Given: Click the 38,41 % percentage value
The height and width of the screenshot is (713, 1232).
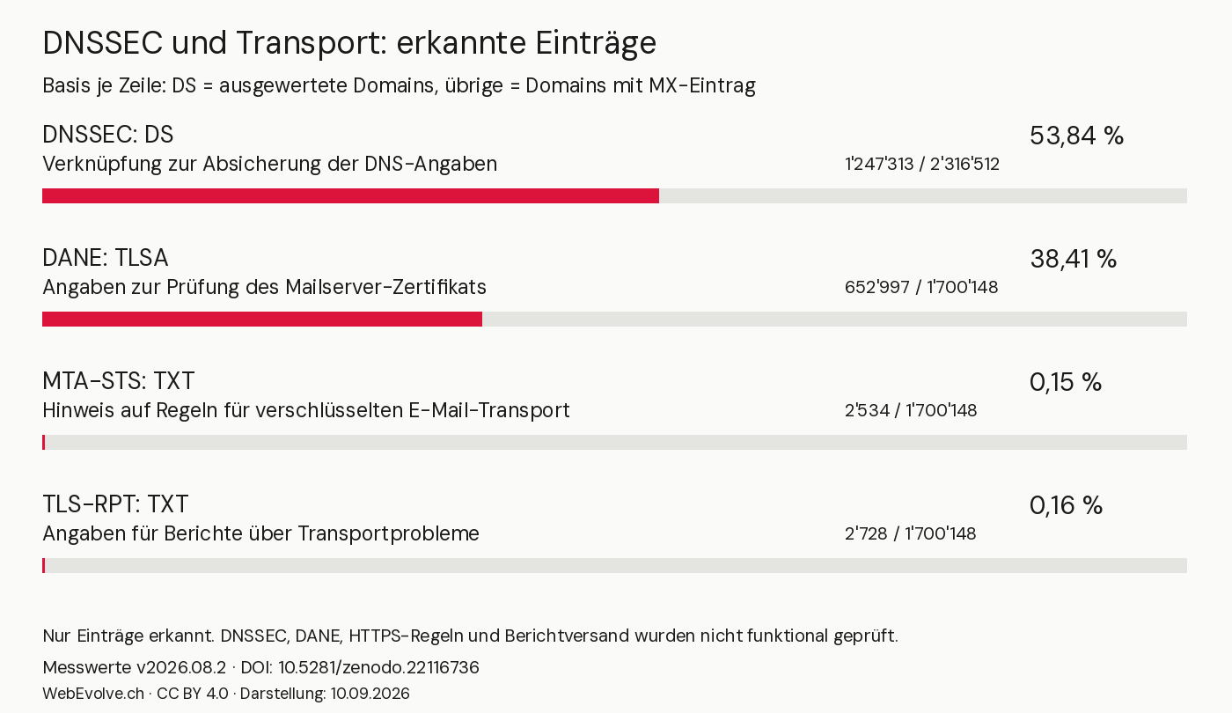Looking at the screenshot, I should coord(1073,259).
